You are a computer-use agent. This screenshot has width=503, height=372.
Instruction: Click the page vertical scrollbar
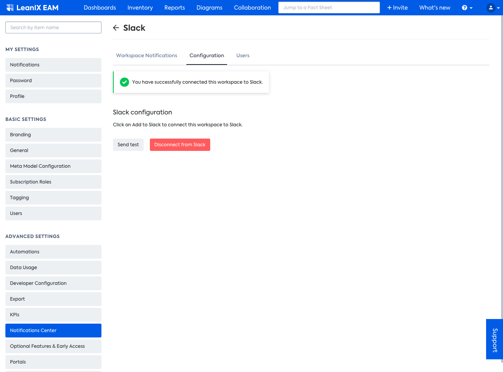[x=501, y=188]
